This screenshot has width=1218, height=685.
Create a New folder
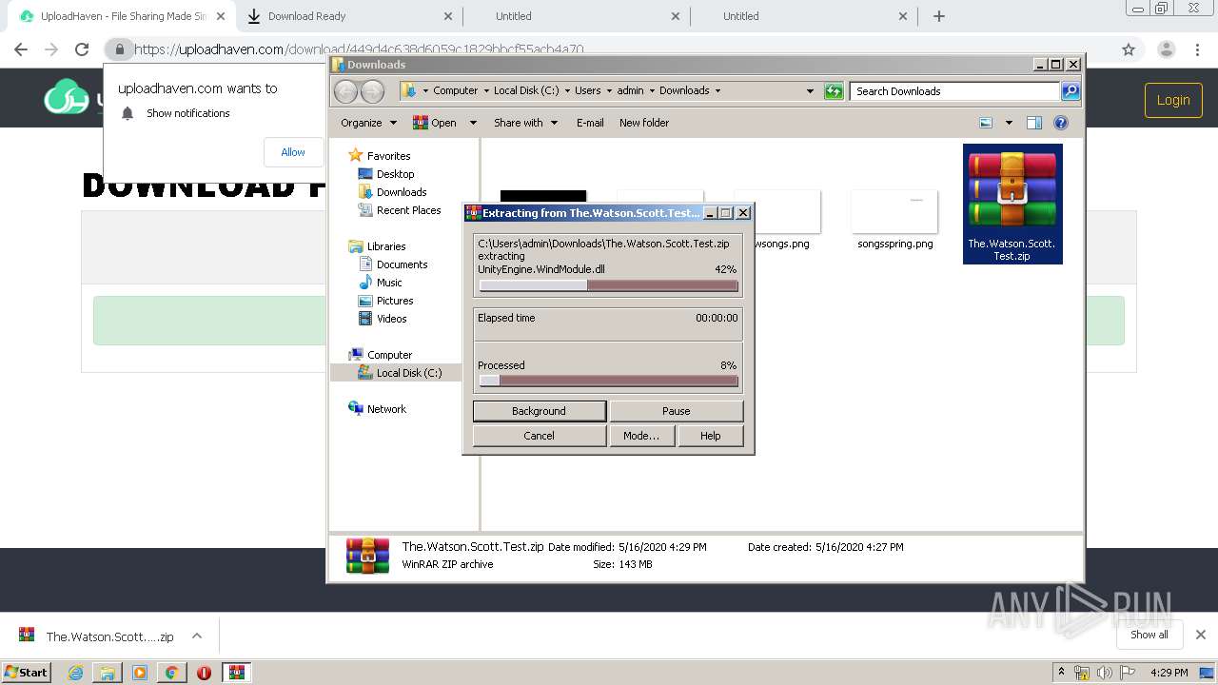[644, 123]
